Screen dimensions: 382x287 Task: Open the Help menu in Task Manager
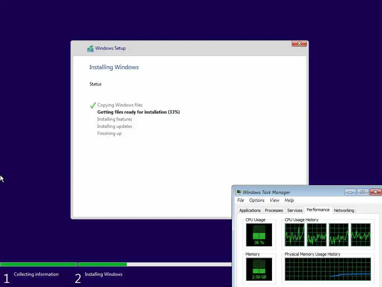click(289, 200)
